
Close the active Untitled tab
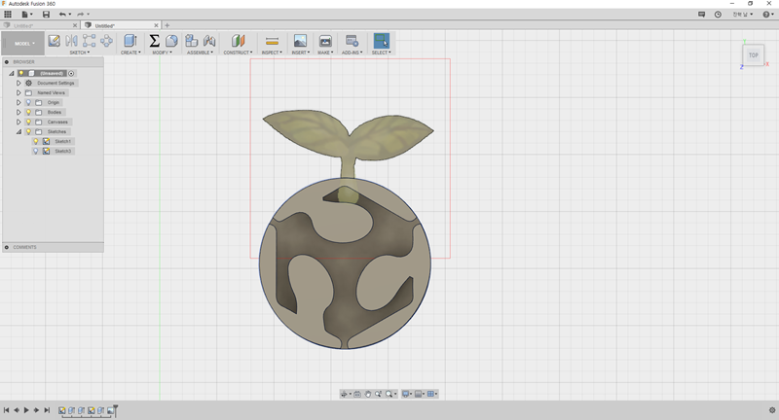(156, 25)
